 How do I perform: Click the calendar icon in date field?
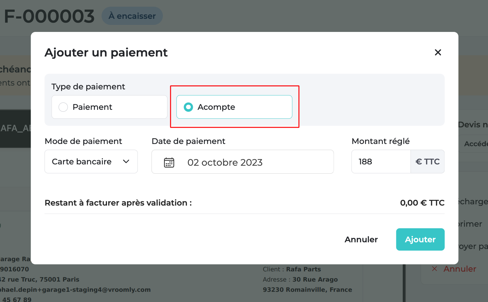pos(169,162)
